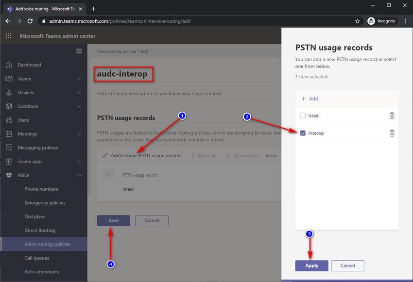The width and height of the screenshot is (413, 282).
Task: Go to Voice routing policies breadcrumb
Action: pyautogui.click(x=117, y=51)
